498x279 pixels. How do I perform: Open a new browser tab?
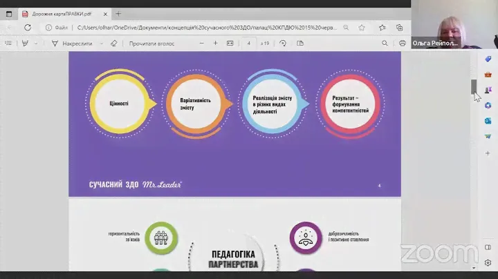[x=118, y=13]
